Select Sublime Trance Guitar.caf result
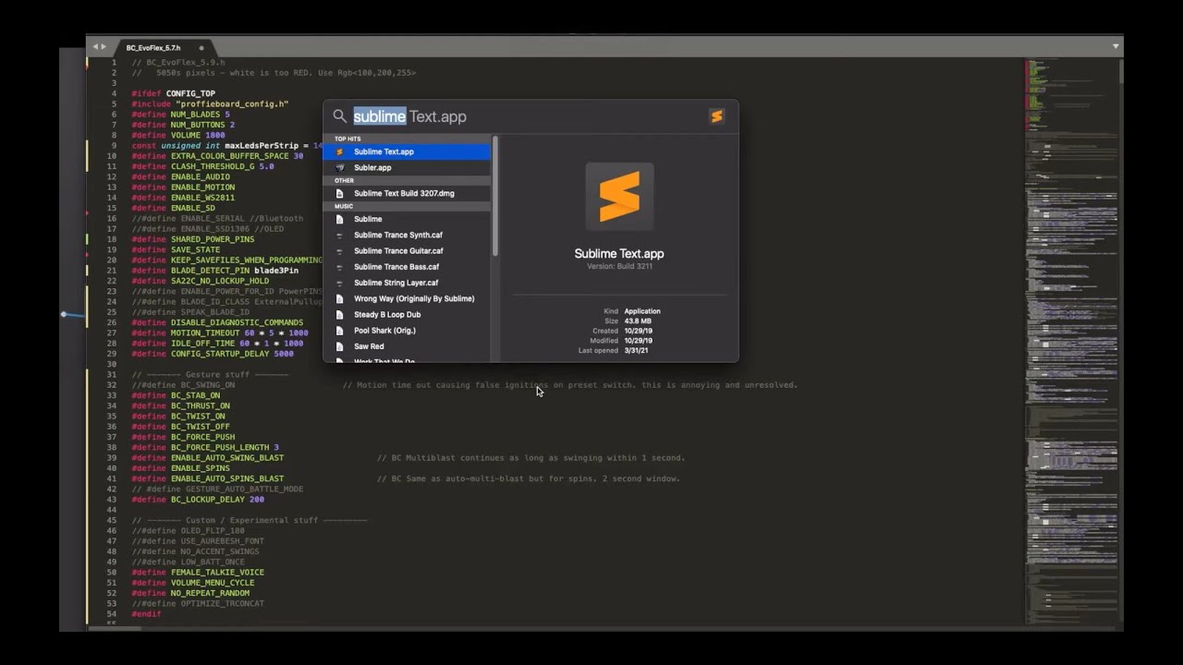The width and height of the screenshot is (1183, 665). pyautogui.click(x=407, y=250)
